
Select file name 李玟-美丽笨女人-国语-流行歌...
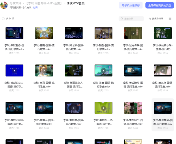pos(74,85)
